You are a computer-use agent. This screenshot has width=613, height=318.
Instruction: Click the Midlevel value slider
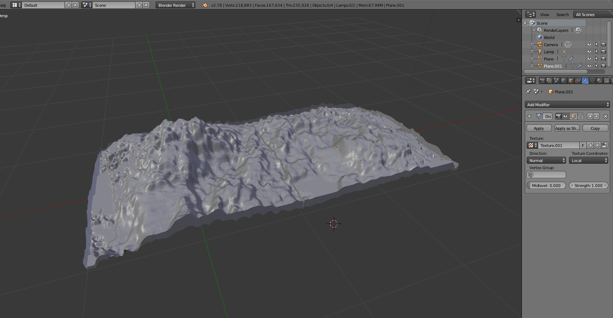pyautogui.click(x=546, y=185)
